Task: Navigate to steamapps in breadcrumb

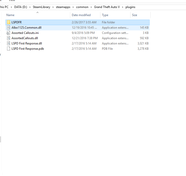Action: click(63, 7)
